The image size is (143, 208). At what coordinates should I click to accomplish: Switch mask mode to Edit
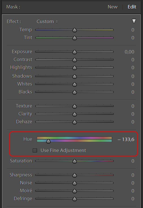tap(132, 7)
